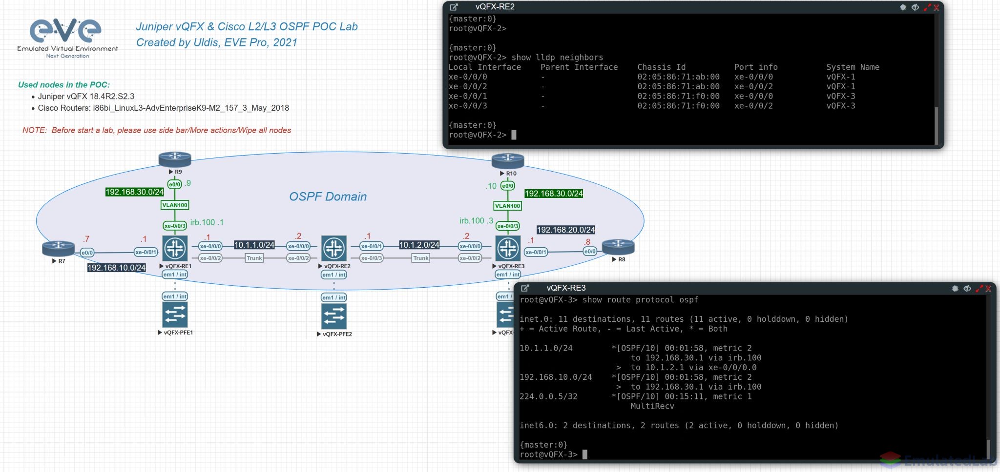Click the EVE Emulated Virtual Environment logo
Screen dimensions: 1000x472
pyautogui.click(x=67, y=38)
